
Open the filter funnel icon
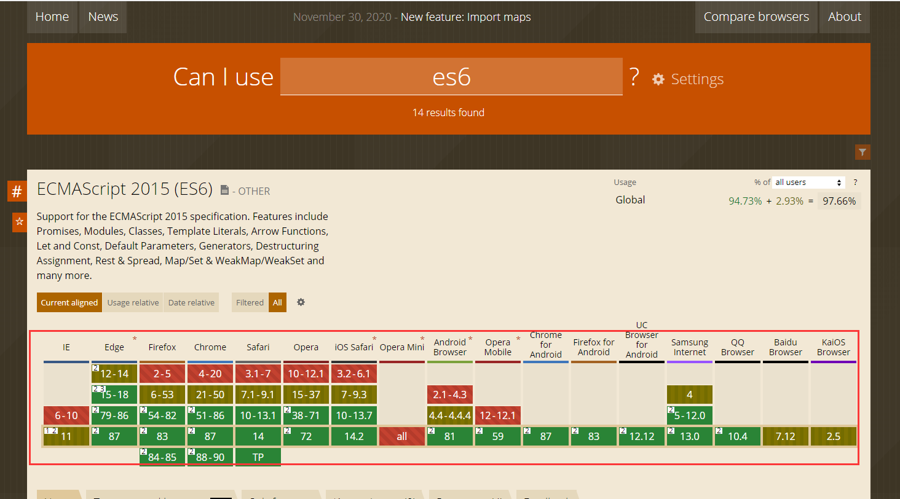pos(862,152)
